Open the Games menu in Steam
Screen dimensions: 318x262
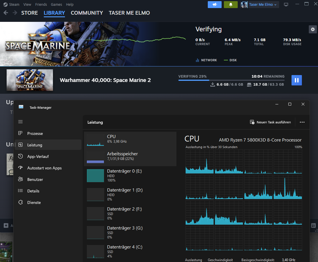click(56, 5)
